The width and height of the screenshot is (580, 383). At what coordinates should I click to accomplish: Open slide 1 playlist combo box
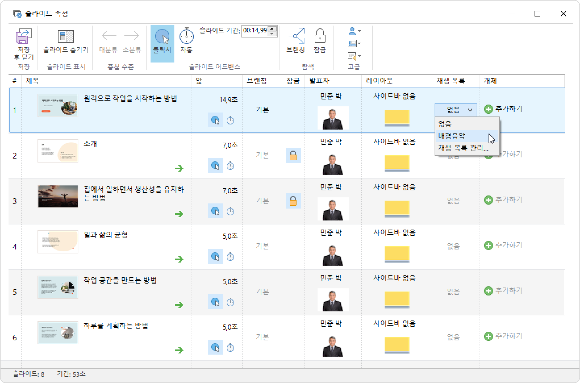point(456,110)
